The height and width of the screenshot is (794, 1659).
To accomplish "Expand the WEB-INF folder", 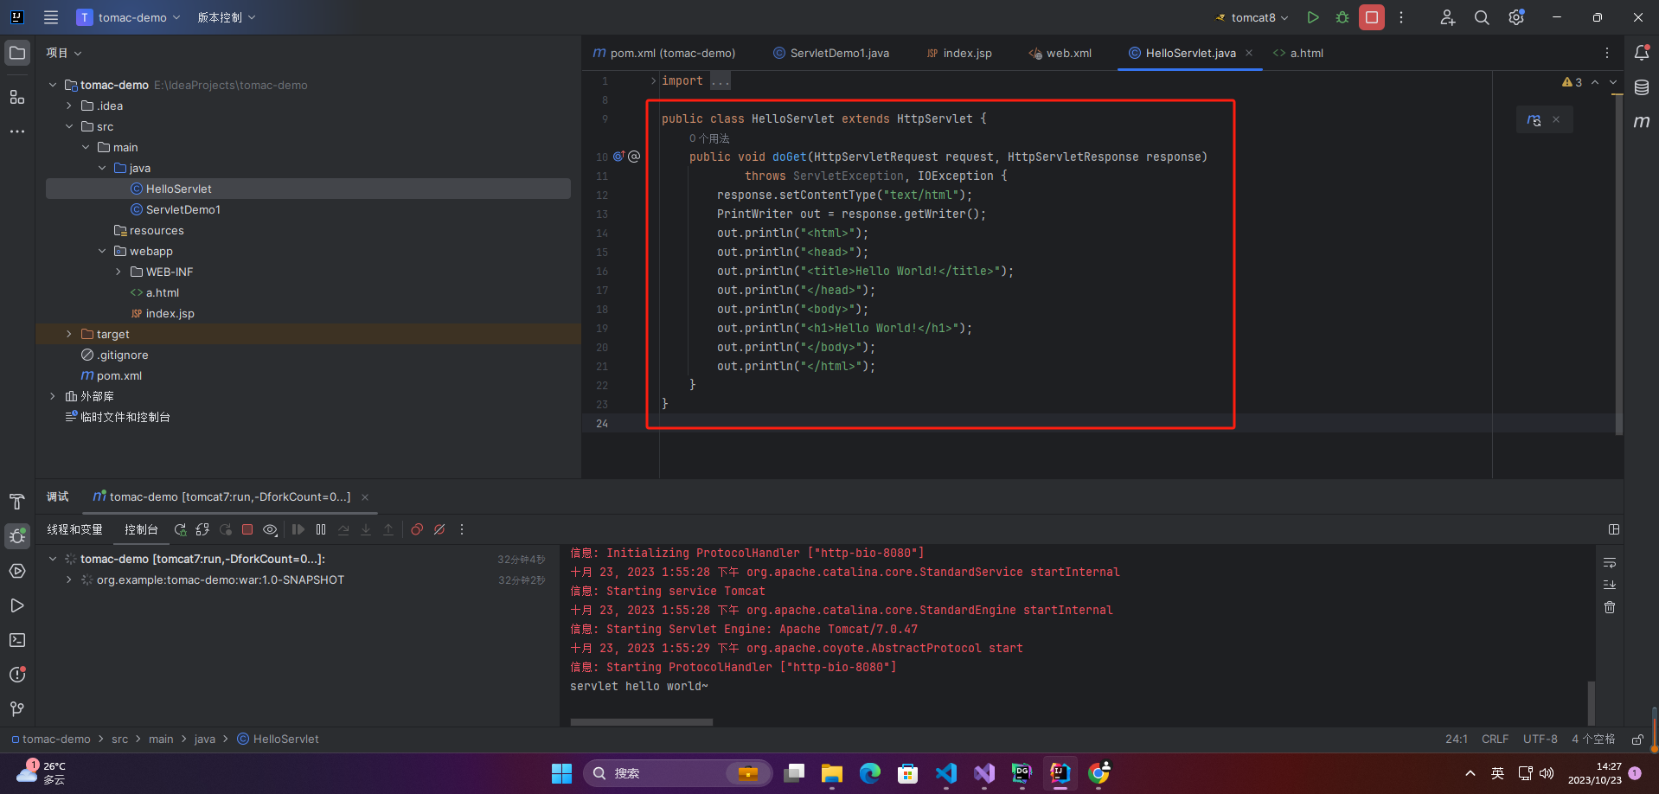I will pos(118,272).
